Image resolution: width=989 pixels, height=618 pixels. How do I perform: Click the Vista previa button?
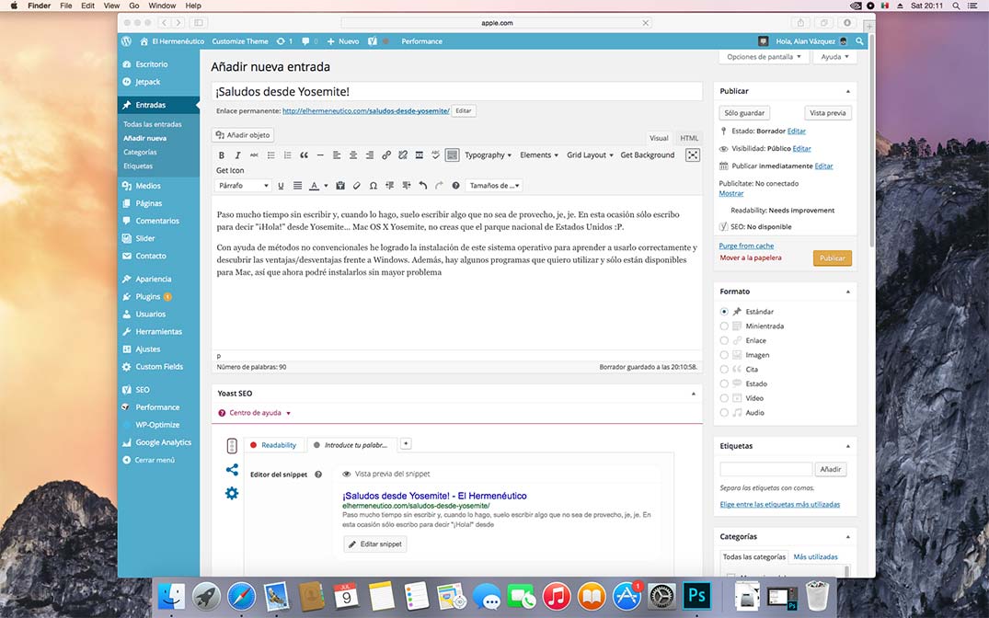(x=827, y=113)
